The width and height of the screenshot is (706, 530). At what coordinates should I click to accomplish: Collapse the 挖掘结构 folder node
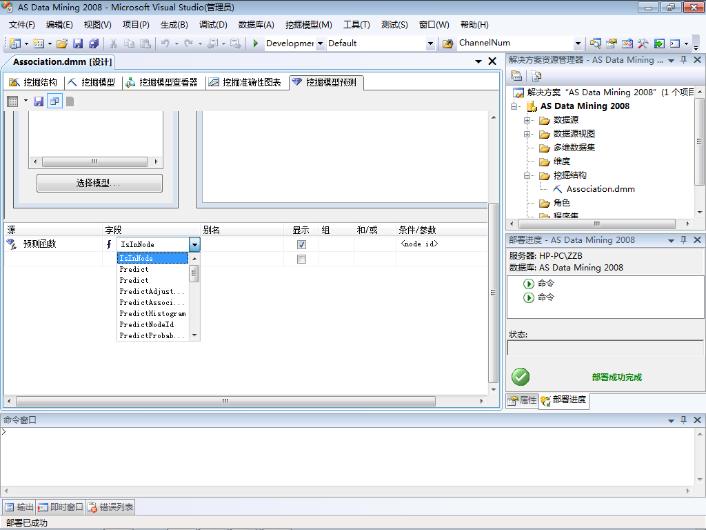tap(527, 176)
